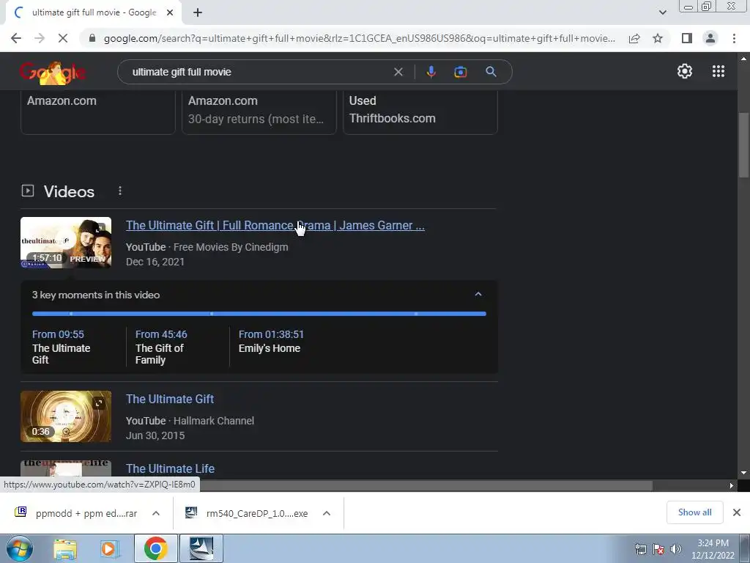Expand options for rm540_CareDP exe download
This screenshot has height=563, width=750.
pos(327,513)
